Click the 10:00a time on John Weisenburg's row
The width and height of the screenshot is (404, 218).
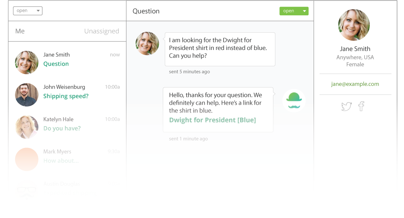112,87
